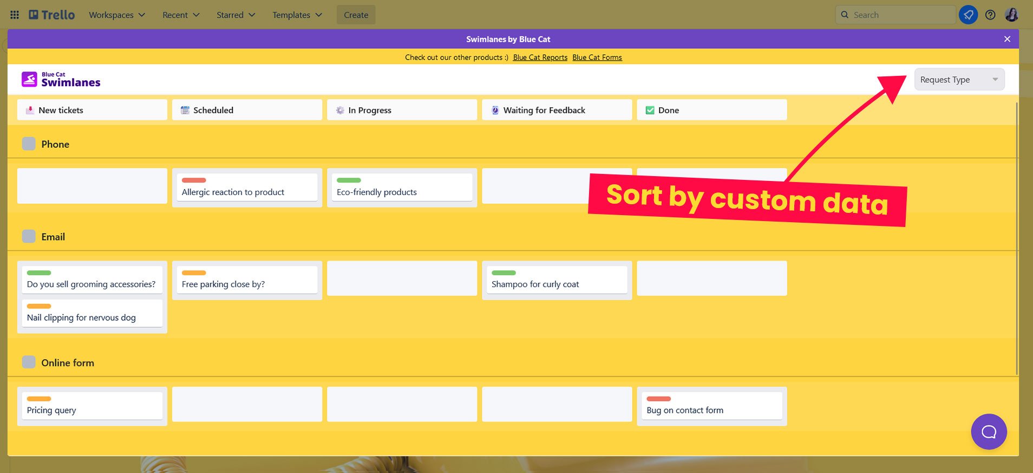The height and width of the screenshot is (473, 1033).
Task: Open the Blue Cat Forms link
Action: pyautogui.click(x=597, y=57)
